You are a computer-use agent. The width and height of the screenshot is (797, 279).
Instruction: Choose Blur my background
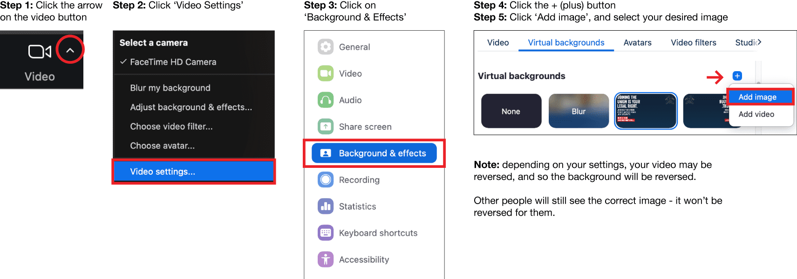[x=170, y=88]
